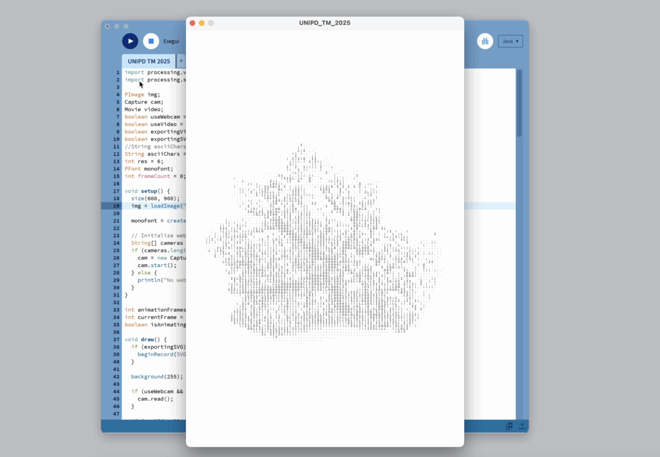Click the UNIPD_TM_2025 window title bar

click(x=324, y=23)
